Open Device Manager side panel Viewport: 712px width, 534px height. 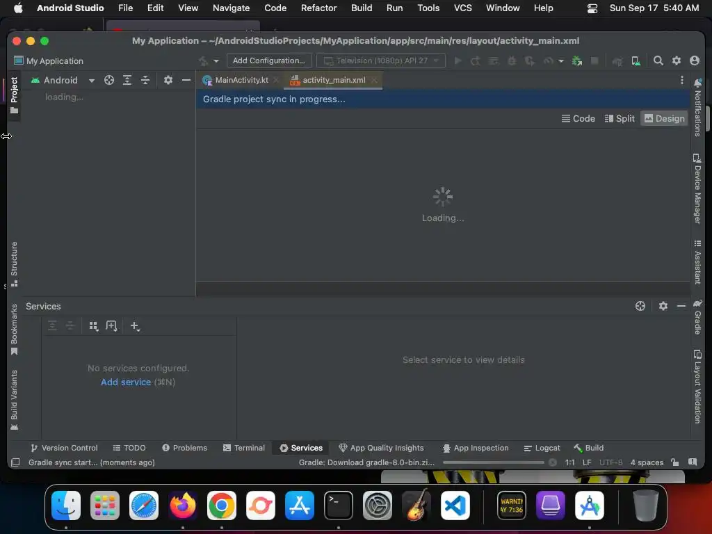click(x=697, y=189)
